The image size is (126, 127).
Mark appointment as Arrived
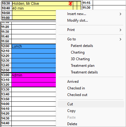coord(73,82)
